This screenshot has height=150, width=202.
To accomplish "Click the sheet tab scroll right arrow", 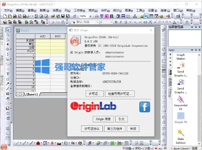I will pos(22,94).
